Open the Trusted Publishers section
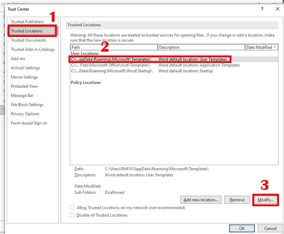Screen dimensions: 284x234 pyautogui.click(x=27, y=22)
